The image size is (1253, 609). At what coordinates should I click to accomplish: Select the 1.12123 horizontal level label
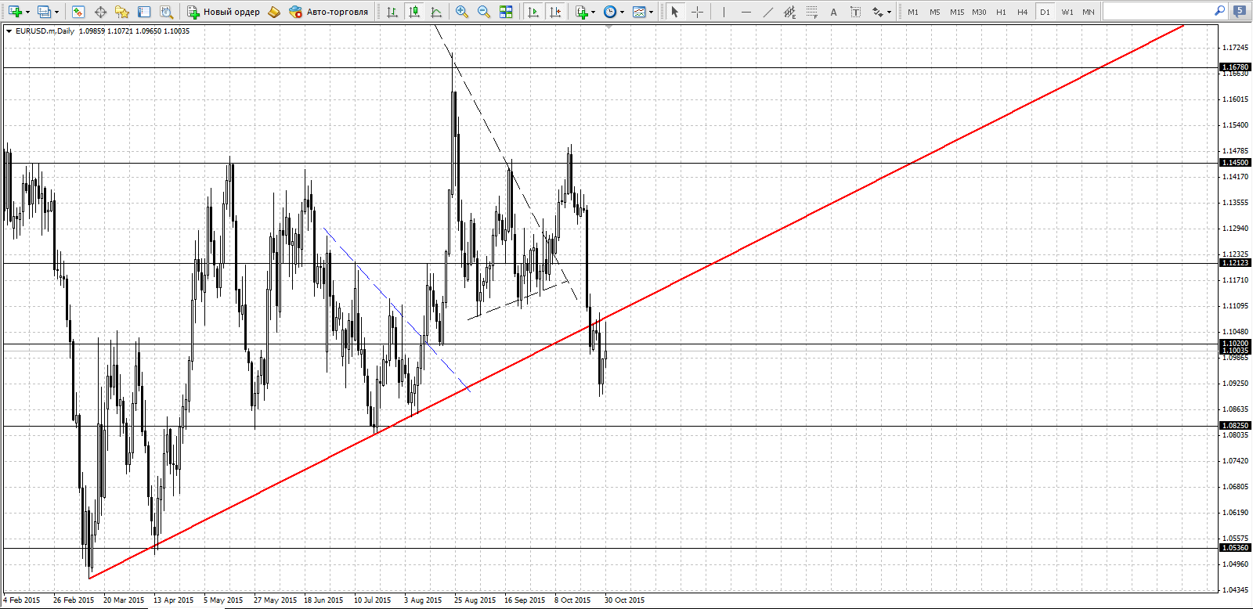[1235, 263]
